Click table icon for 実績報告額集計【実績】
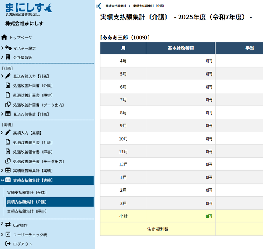263x249 pixels. [x=8, y=170]
